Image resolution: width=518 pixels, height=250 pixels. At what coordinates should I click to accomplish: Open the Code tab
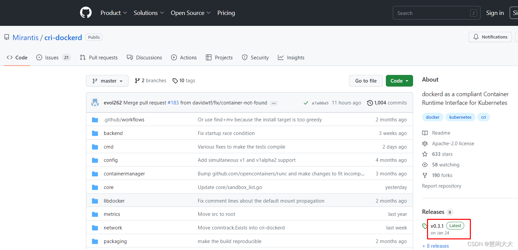(17, 57)
